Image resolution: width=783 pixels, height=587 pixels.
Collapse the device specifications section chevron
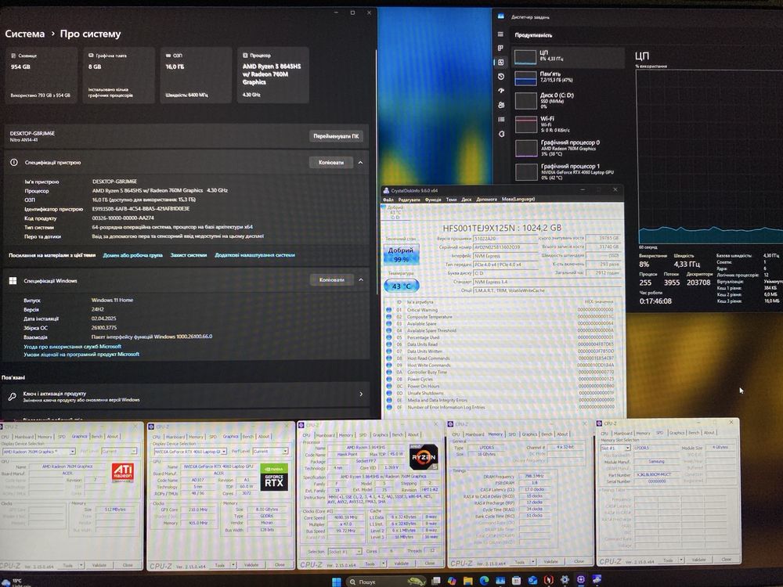click(x=360, y=163)
